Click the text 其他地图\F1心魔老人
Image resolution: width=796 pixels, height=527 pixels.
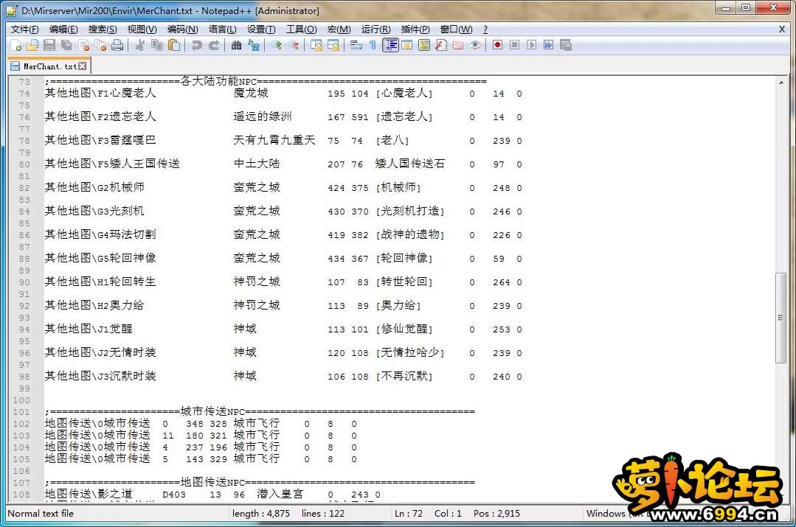[100, 94]
